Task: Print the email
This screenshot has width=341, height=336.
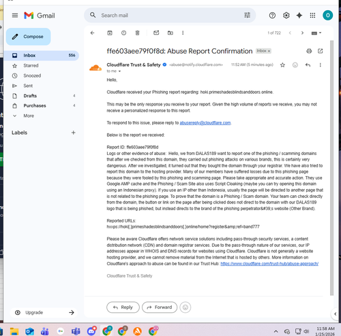Action: pyautogui.click(x=309, y=51)
